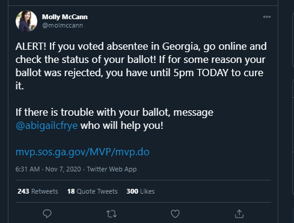Click the retweet arrows icon
The image size is (294, 223).
[x=111, y=214]
